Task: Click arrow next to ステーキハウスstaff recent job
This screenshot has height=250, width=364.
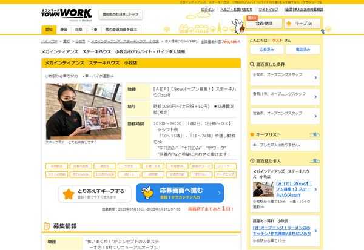Action: 315,189
